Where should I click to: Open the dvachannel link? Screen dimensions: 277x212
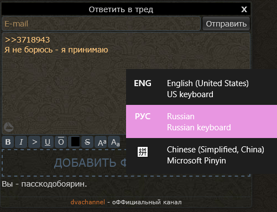click(88, 202)
